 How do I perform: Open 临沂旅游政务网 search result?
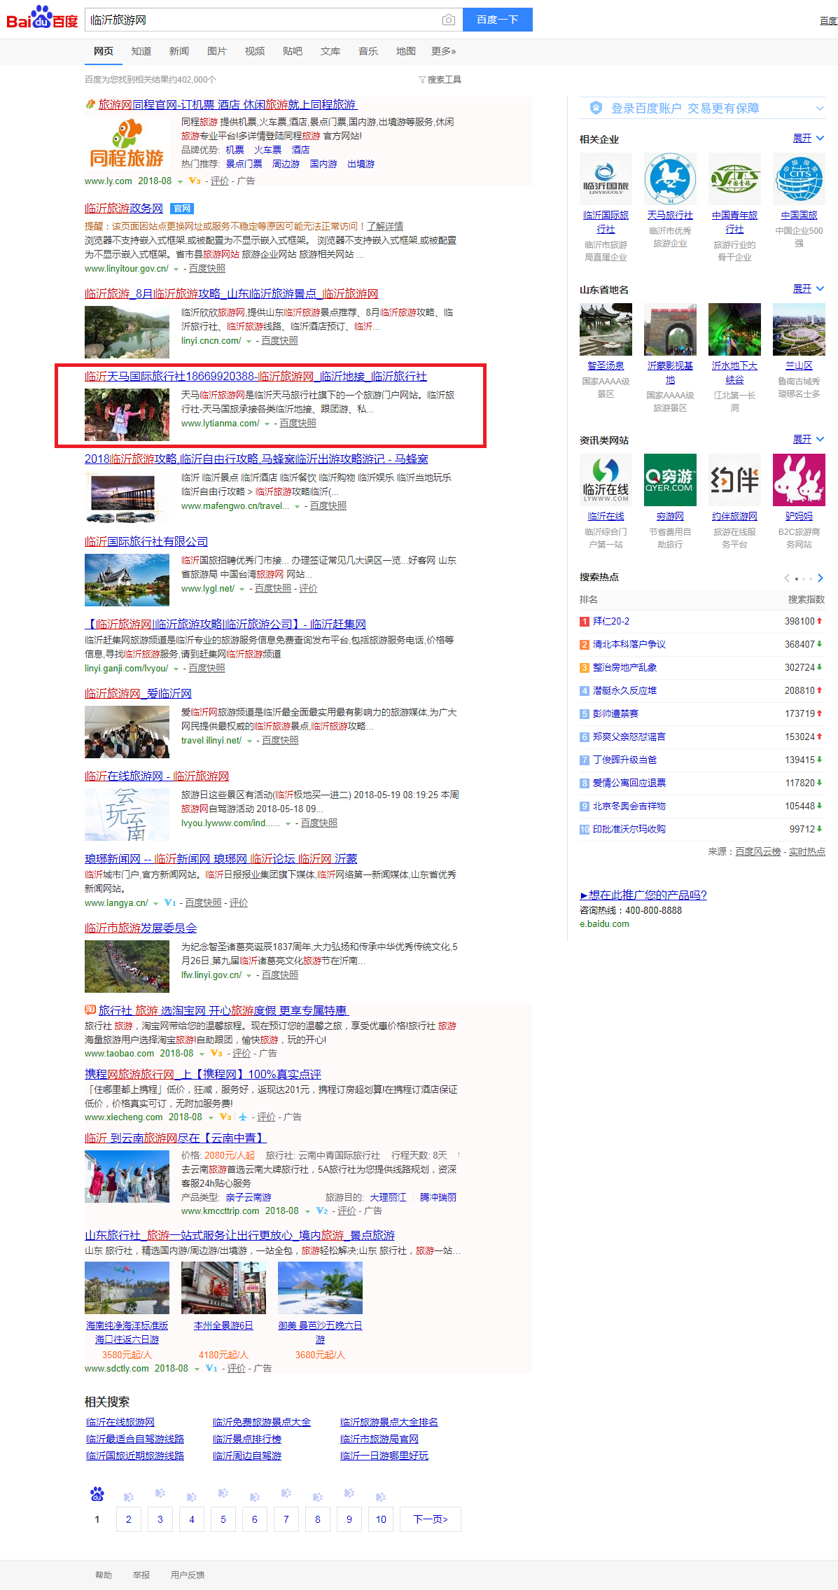pos(124,208)
